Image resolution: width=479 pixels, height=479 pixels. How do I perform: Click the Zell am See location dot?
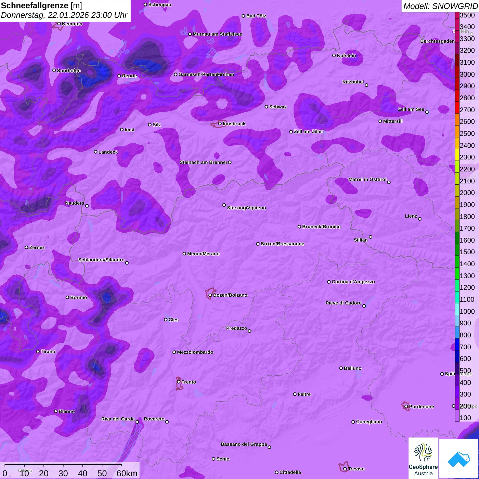pos(427,112)
